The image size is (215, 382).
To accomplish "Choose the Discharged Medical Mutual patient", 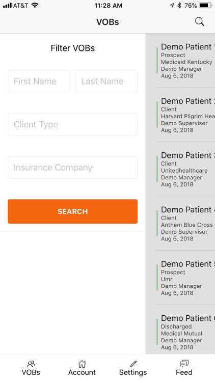I will click(185, 332).
